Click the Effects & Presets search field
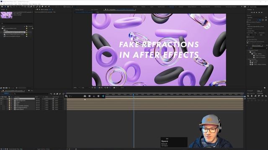The image size is (268, 150). (x=256, y=48)
